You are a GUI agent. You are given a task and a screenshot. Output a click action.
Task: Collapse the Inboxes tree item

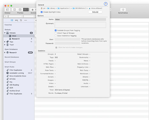5,33
